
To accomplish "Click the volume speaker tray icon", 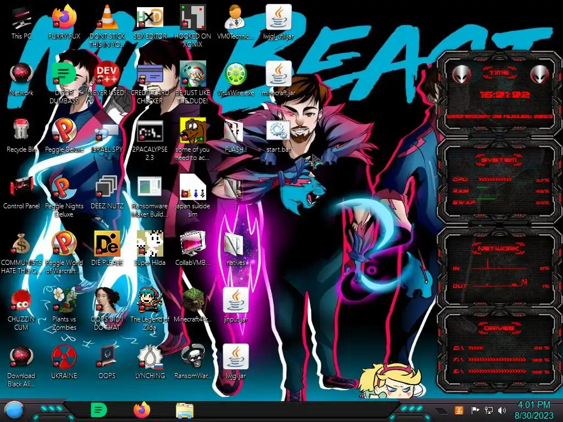I will 502,410.
